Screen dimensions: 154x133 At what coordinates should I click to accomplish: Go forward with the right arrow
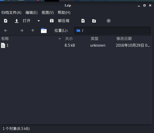[22, 30]
